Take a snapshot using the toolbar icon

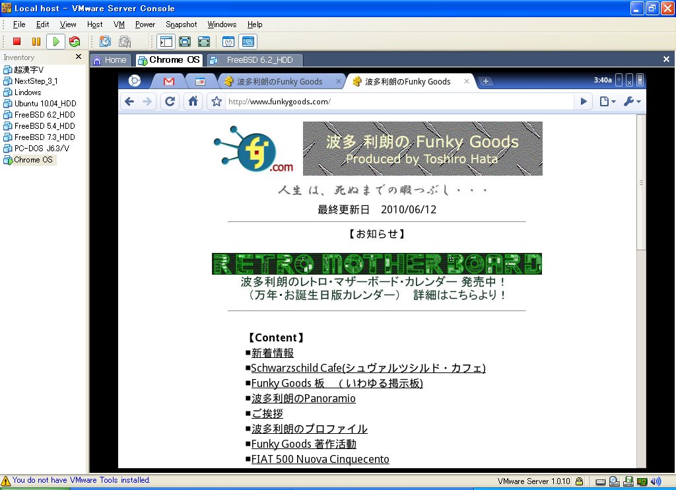click(105, 42)
